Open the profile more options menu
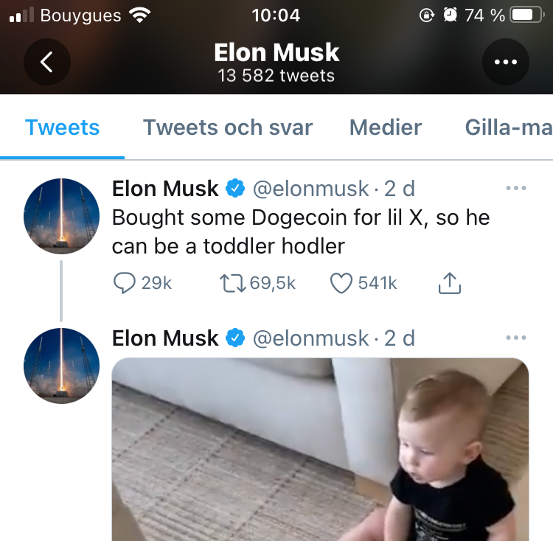The width and height of the screenshot is (553, 541). point(505,63)
